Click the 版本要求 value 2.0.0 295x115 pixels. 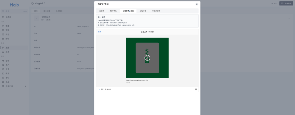point(79,62)
